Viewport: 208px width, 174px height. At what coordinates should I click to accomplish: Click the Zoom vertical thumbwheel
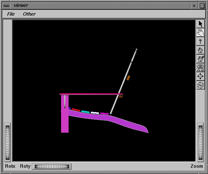pos(200,142)
